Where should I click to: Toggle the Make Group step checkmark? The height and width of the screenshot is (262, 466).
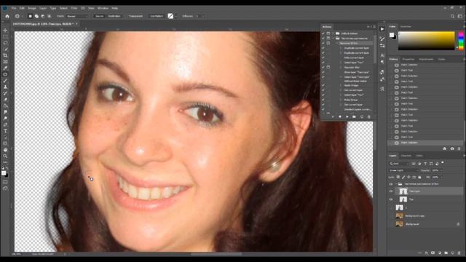(x=323, y=100)
